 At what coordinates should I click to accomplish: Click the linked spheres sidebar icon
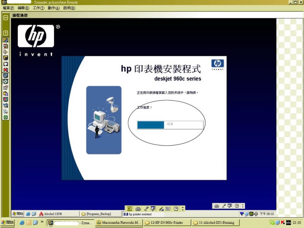(x=6, y=111)
